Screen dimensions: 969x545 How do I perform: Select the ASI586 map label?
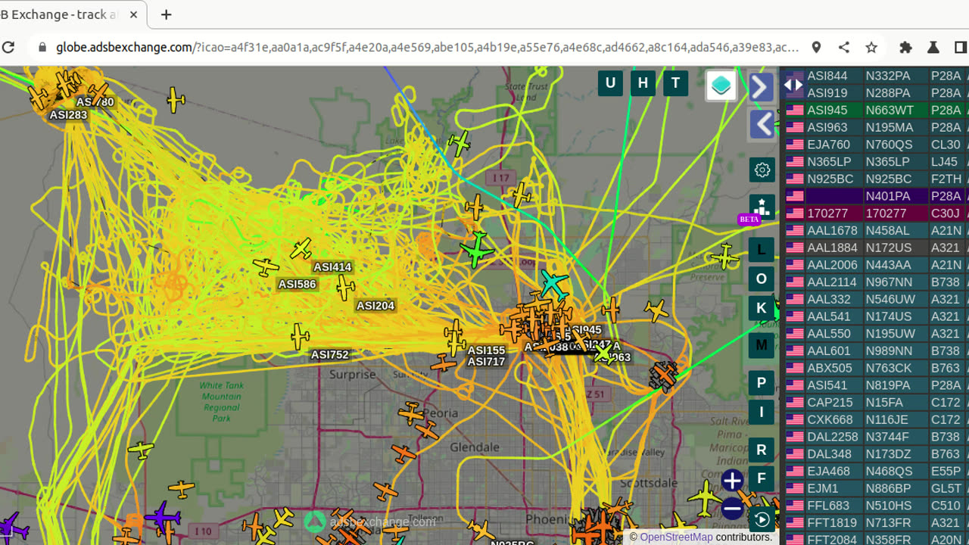click(297, 285)
